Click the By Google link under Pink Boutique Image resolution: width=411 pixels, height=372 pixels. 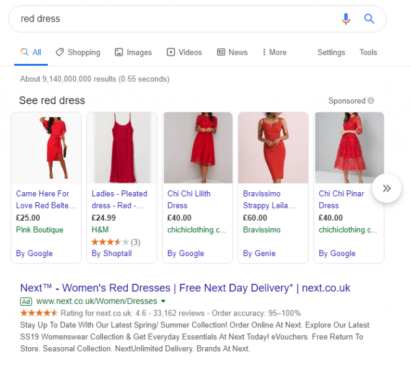click(x=34, y=253)
